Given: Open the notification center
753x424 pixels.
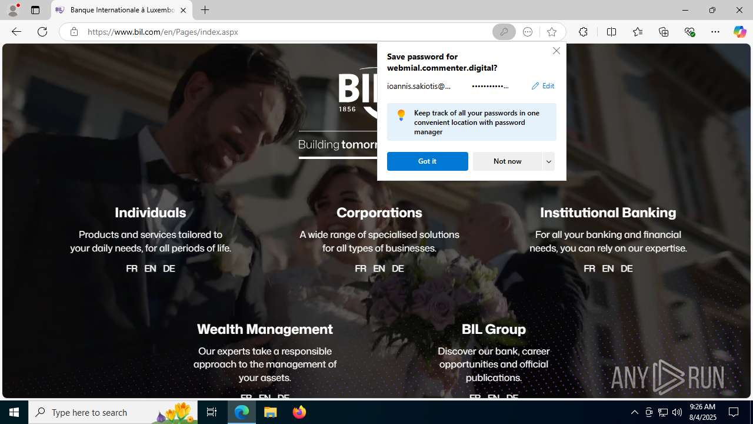Looking at the screenshot, I should point(734,412).
